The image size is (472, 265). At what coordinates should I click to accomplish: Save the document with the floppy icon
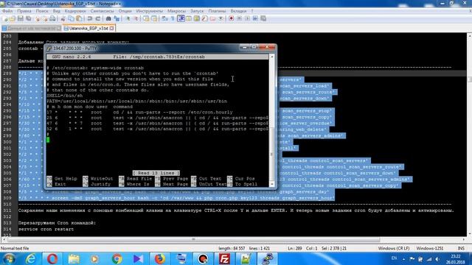(x=21, y=18)
